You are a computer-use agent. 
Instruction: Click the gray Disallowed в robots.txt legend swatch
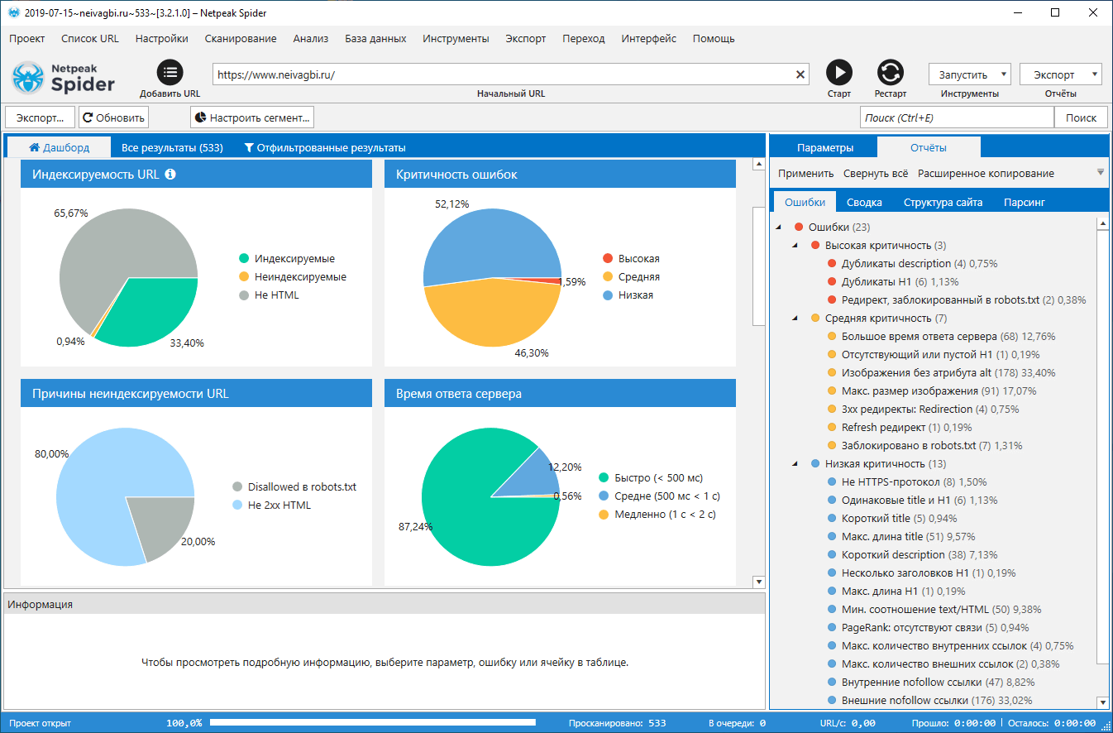click(x=238, y=487)
